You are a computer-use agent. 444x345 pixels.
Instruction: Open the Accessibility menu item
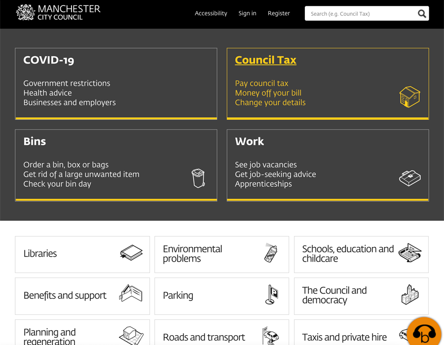211,13
